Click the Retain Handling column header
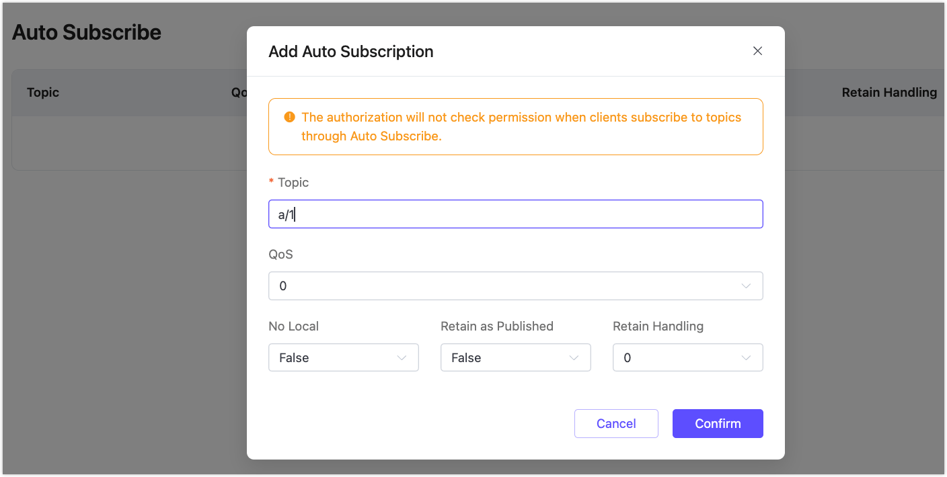Viewport: 947px width, 477px height. coord(889,92)
